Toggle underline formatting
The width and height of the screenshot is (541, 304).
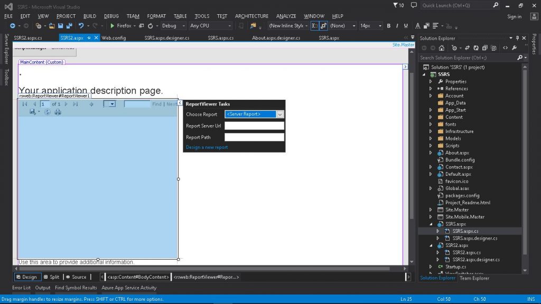click(x=406, y=26)
